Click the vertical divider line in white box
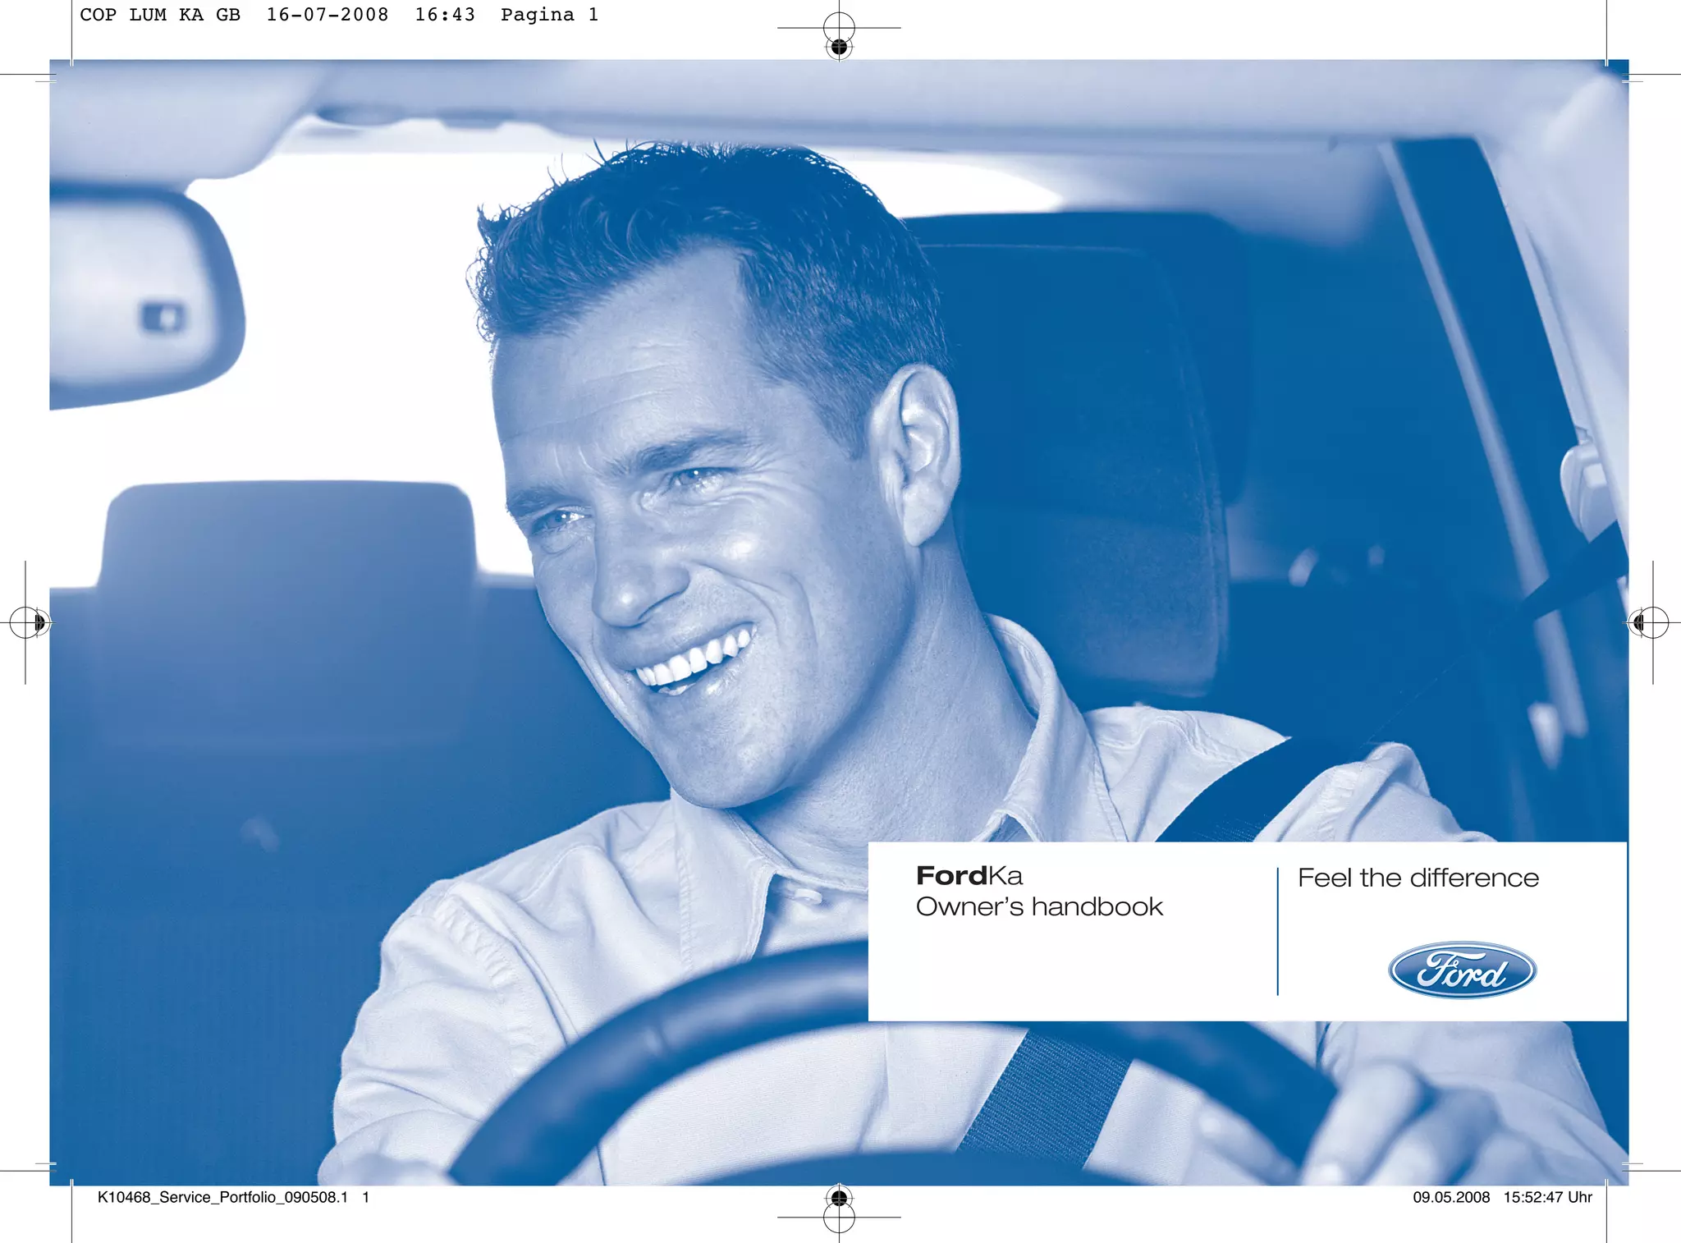 (x=1277, y=932)
